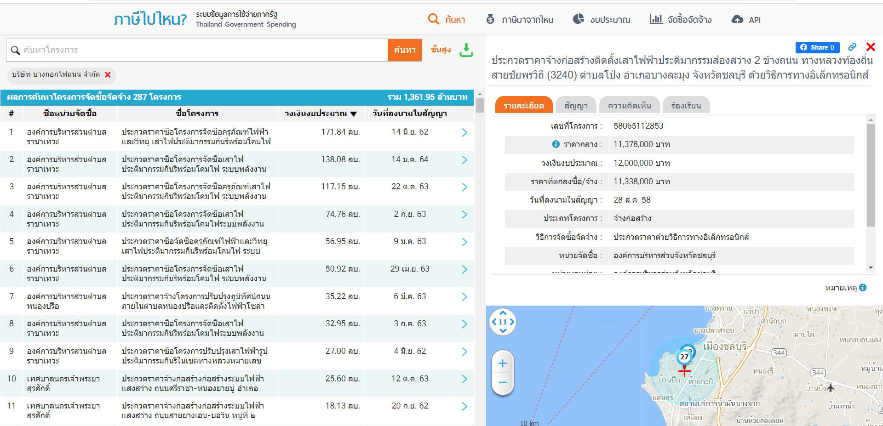The height and width of the screenshot is (426, 883).
Task: Zoom in on the map
Action: [503, 364]
